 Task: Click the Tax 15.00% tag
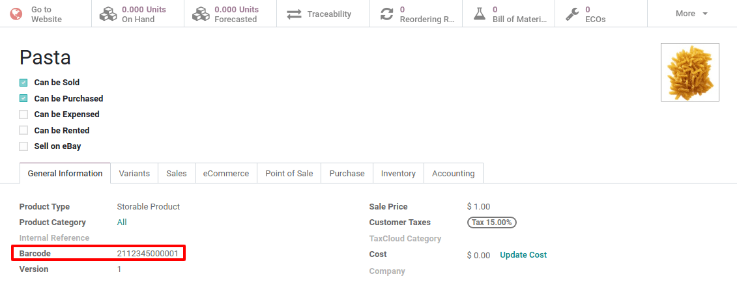pos(491,222)
